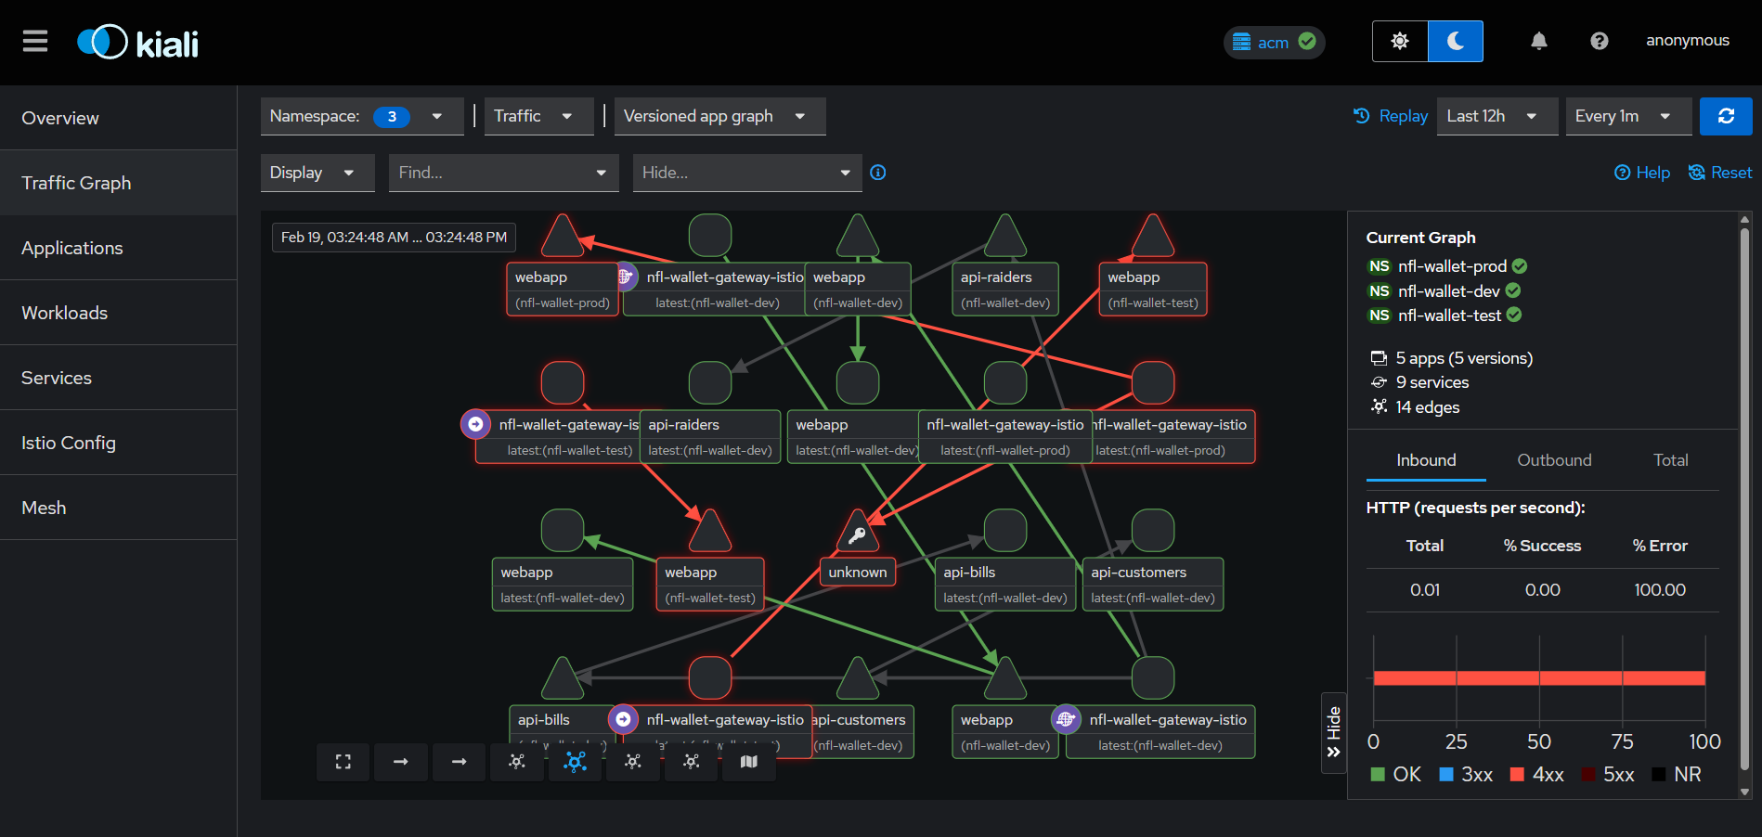Click the Reset link
Screen dimensions: 1762x837
(1720, 173)
